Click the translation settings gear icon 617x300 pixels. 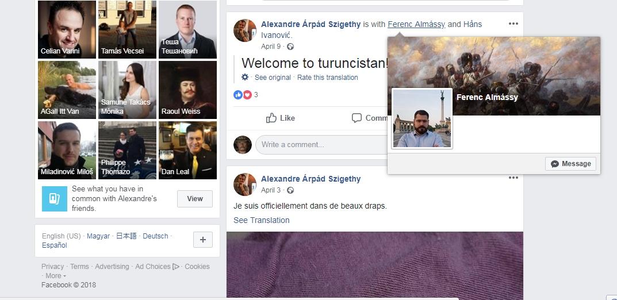coord(245,77)
